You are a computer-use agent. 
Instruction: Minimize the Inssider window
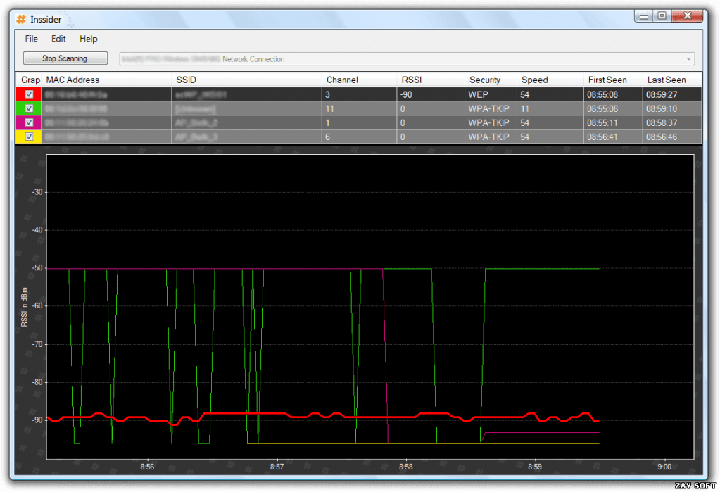tap(644, 15)
